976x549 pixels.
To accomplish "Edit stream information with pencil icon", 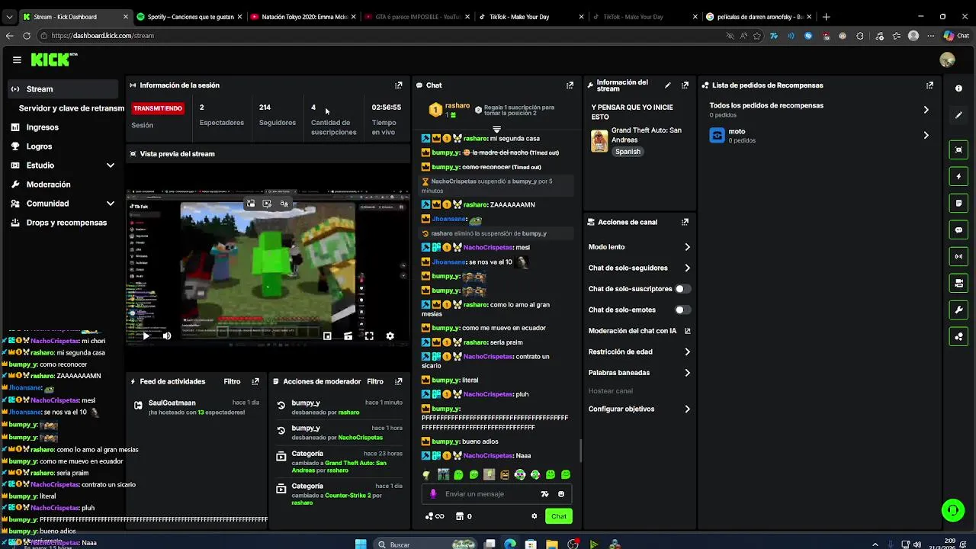I will point(668,85).
